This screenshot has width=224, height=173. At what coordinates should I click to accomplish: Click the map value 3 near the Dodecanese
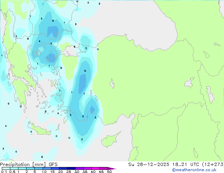(70, 115)
